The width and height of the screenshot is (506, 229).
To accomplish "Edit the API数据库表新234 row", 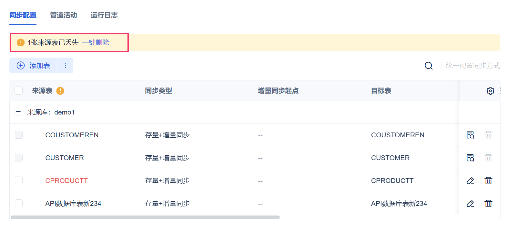I will pyautogui.click(x=470, y=204).
